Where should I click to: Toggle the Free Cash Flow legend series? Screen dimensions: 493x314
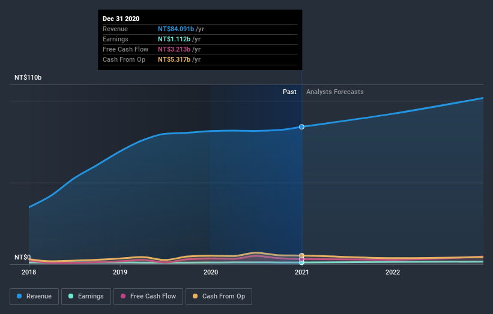coord(148,297)
